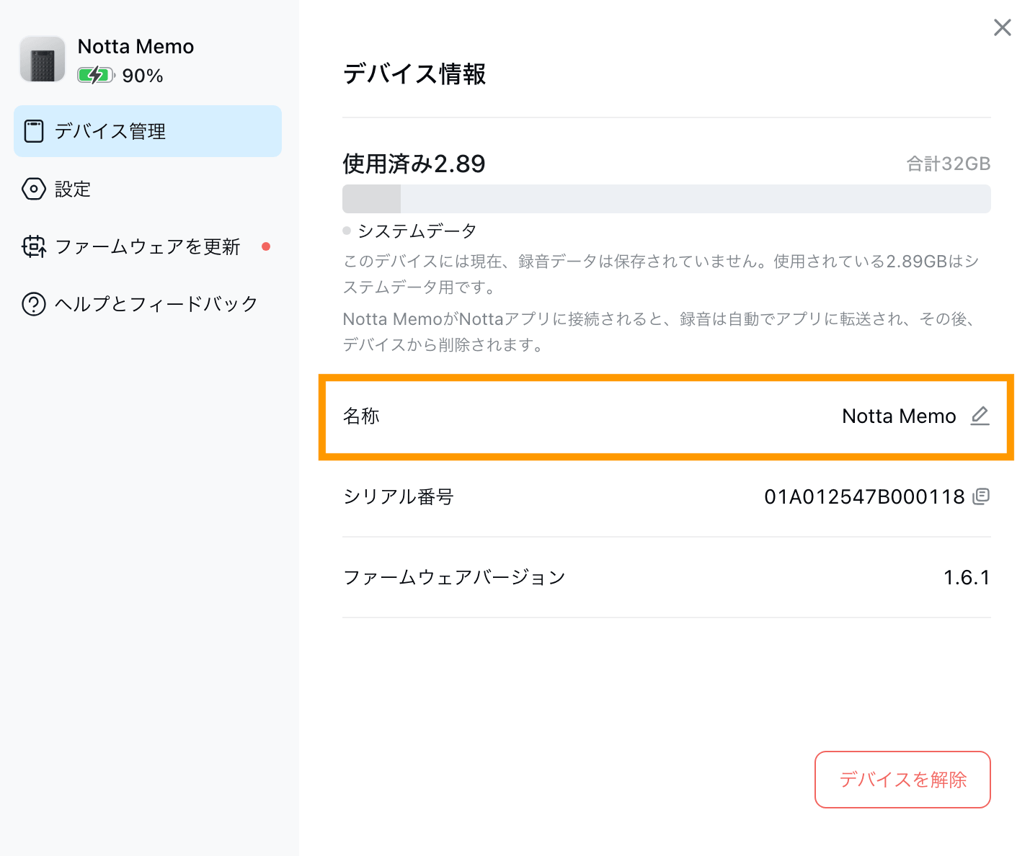The image size is (1030, 856).
Task: Click the Notta Memo device thumbnail
Action: (x=42, y=59)
